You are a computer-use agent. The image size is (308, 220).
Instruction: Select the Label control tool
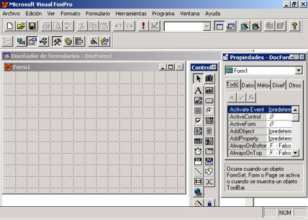(198, 91)
